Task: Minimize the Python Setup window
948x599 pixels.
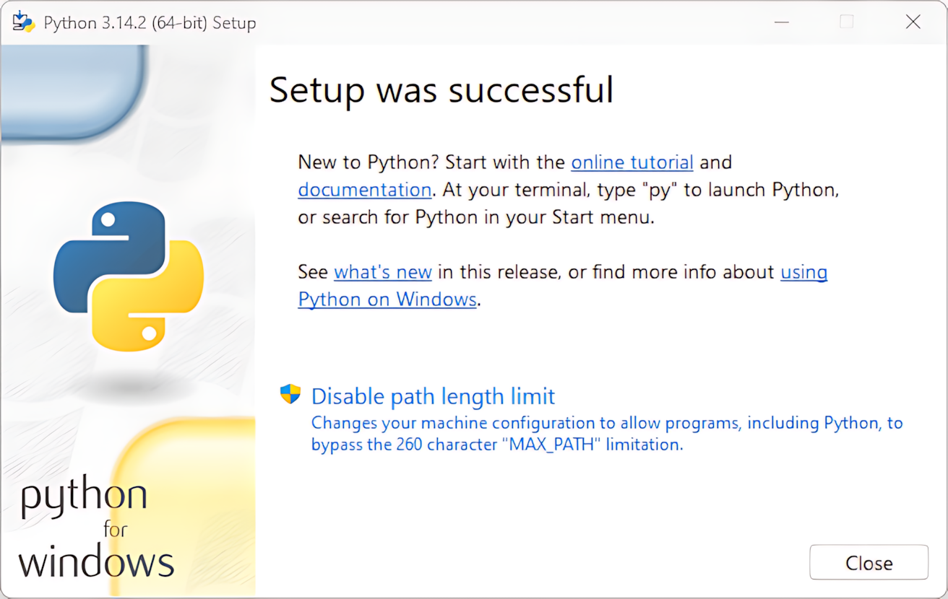Action: tap(781, 22)
